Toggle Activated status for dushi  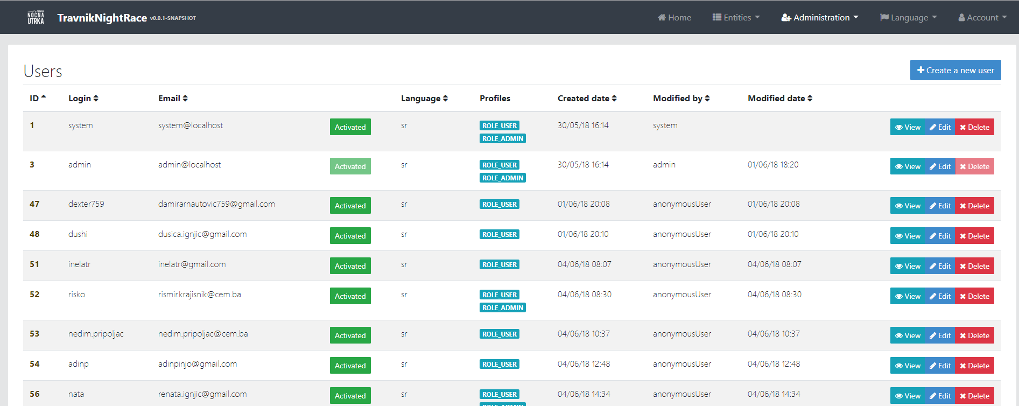350,236
